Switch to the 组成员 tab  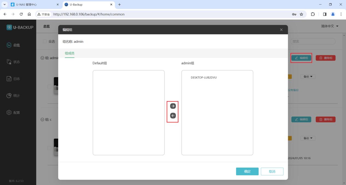pos(69,53)
